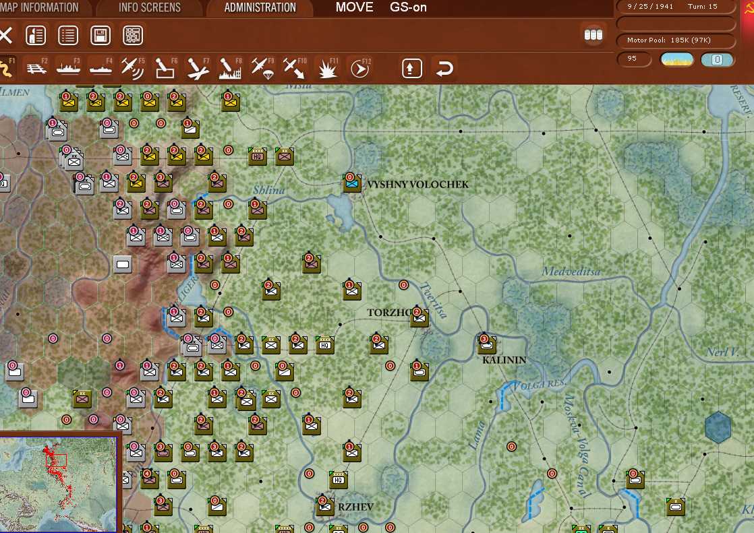Click the date 9/25/1941 Turn 15 field
The height and width of the screenshot is (533, 754).
pyautogui.click(x=676, y=7)
